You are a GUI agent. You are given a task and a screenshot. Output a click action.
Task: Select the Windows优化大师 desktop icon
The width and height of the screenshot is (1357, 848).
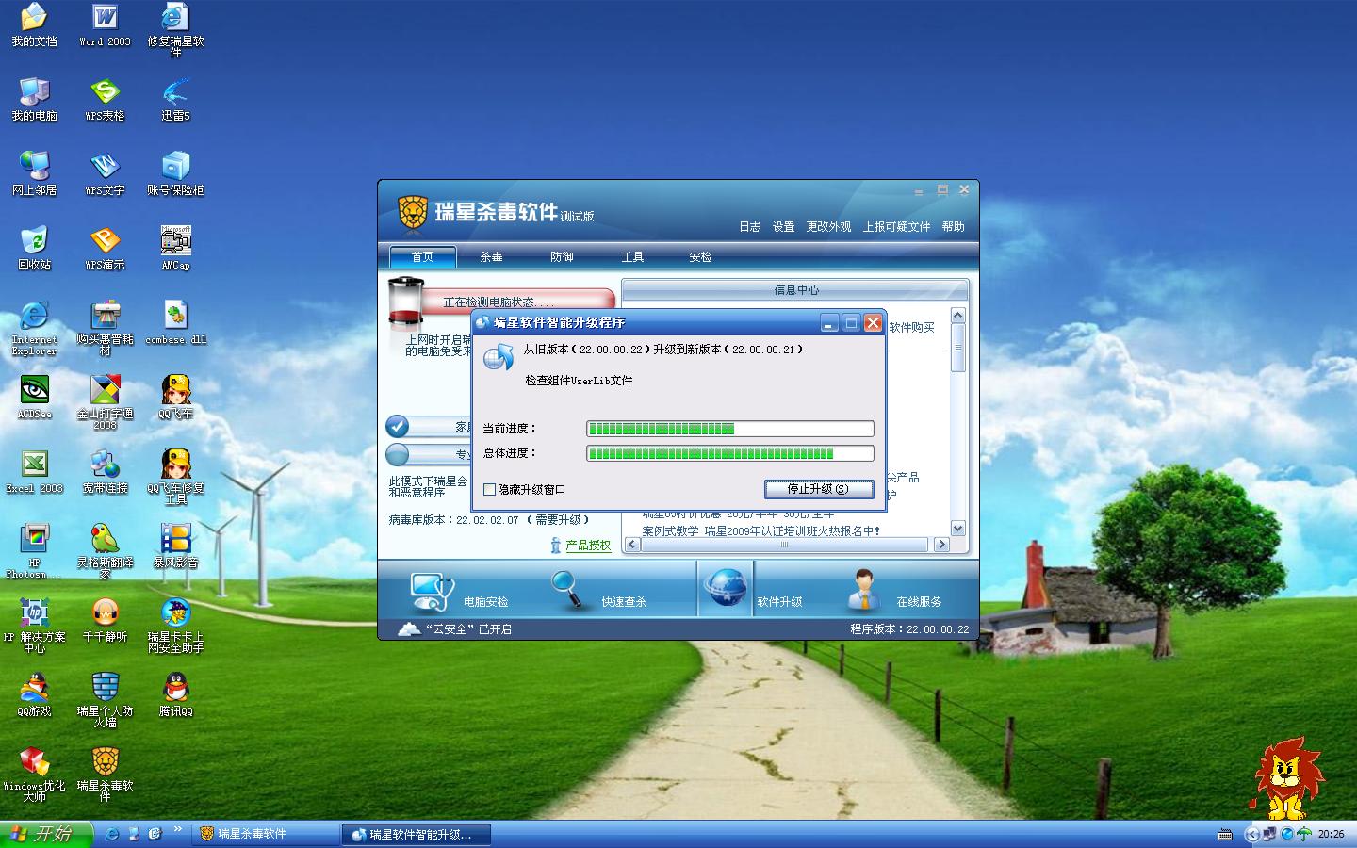34,775
